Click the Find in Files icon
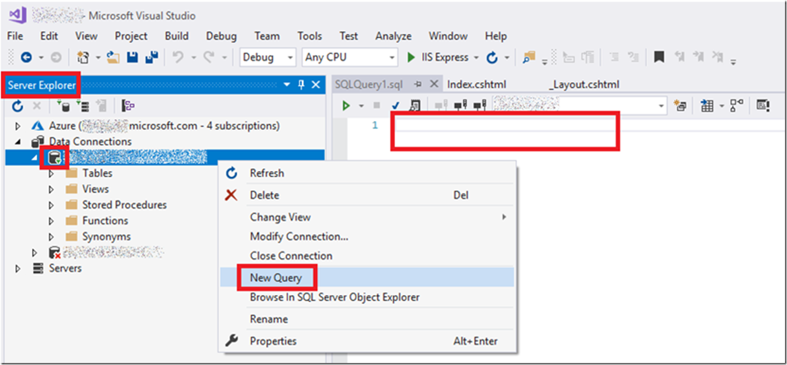Viewport: 787px width, 365px height. coord(529,57)
